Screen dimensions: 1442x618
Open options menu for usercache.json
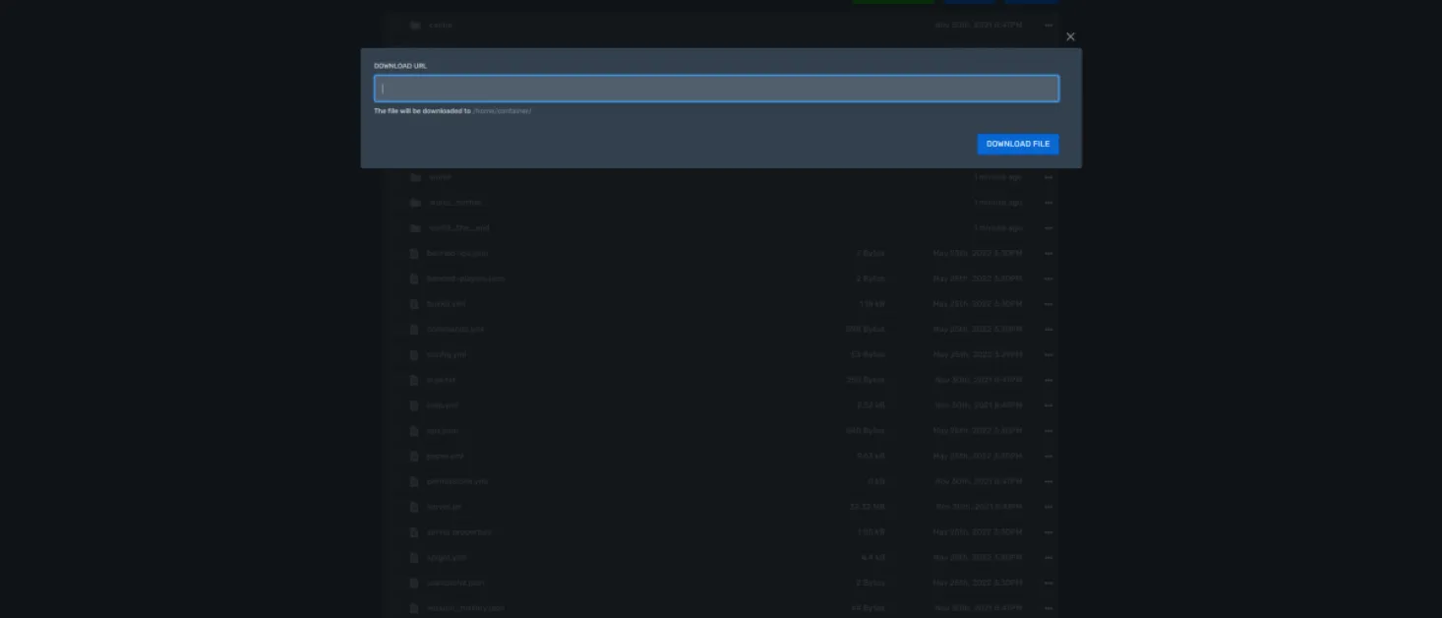[1049, 584]
